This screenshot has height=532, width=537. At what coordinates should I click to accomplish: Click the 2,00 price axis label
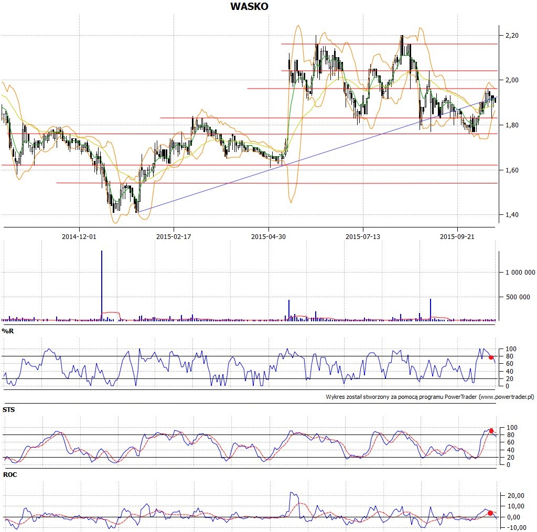point(512,80)
